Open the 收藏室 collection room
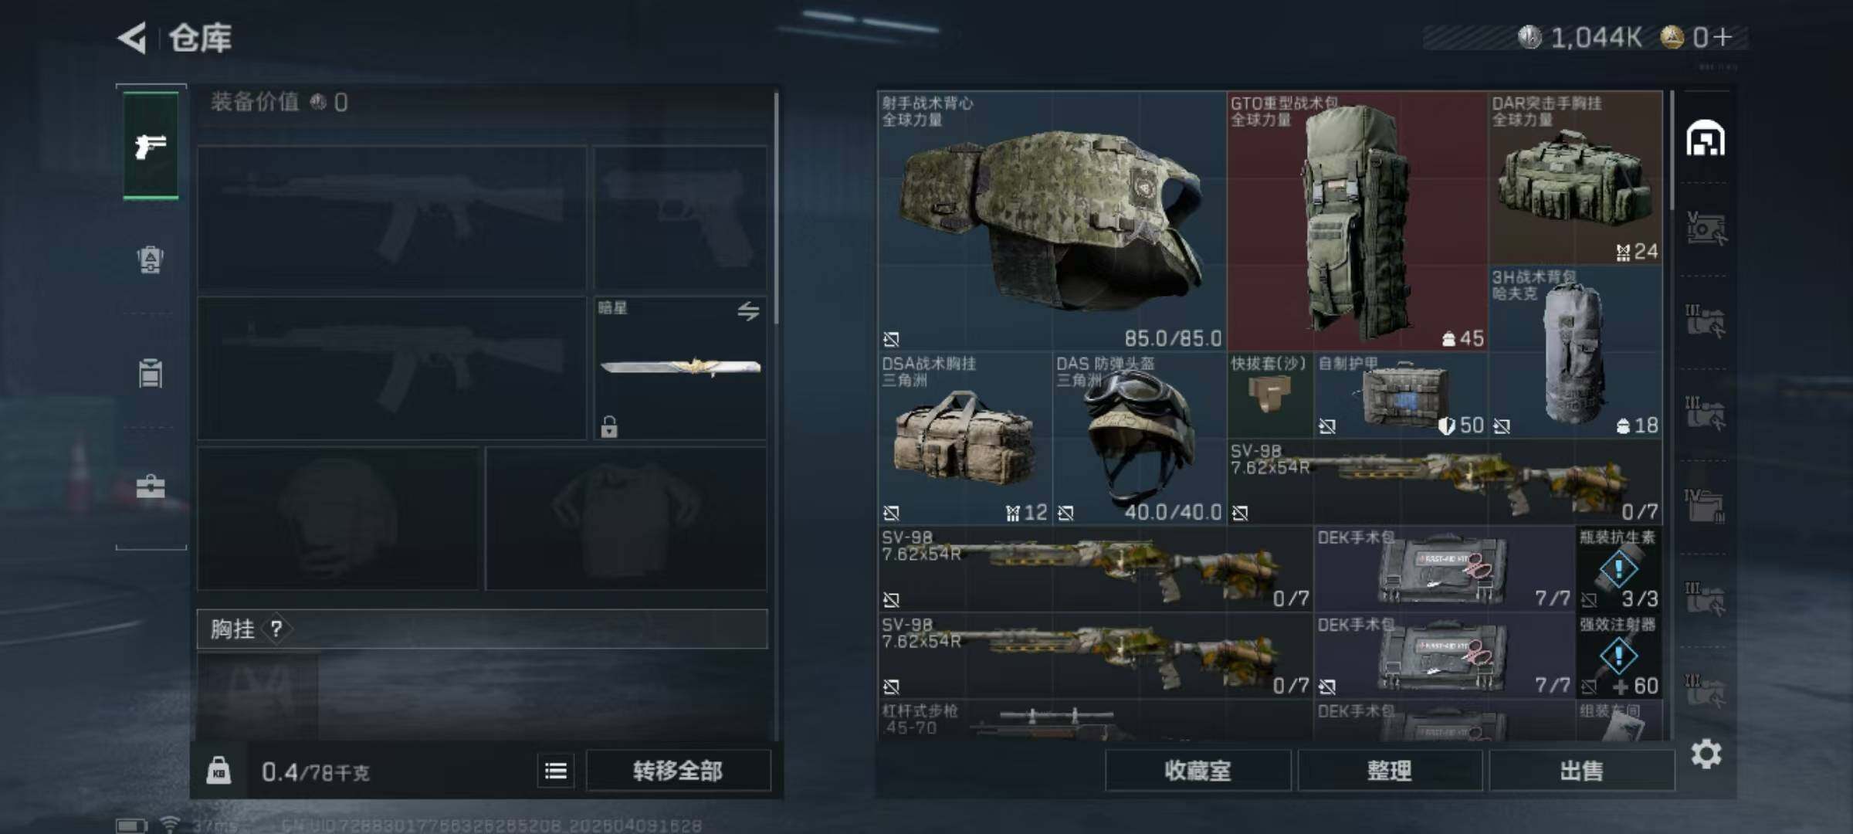This screenshot has height=834, width=1853. click(1198, 771)
